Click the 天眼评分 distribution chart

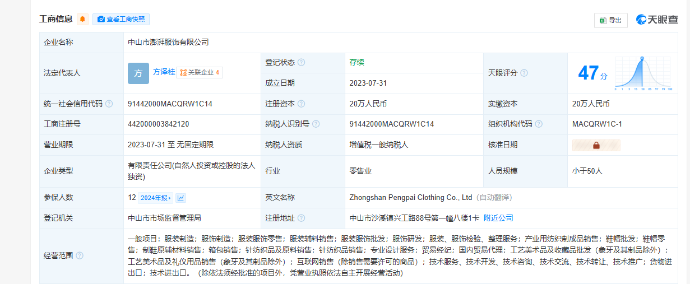pos(643,73)
